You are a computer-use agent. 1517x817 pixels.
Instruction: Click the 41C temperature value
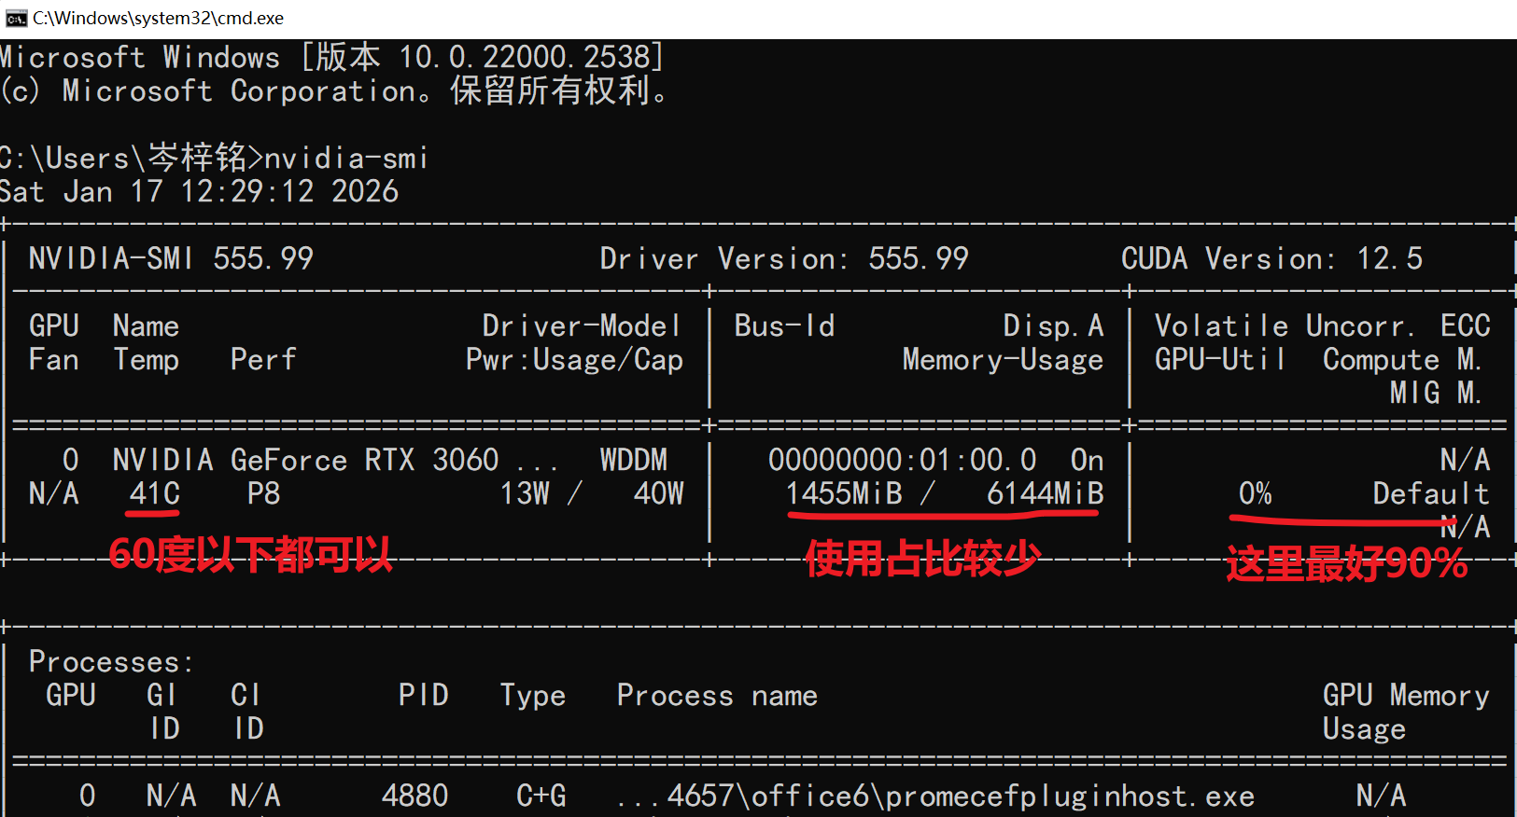click(x=154, y=494)
